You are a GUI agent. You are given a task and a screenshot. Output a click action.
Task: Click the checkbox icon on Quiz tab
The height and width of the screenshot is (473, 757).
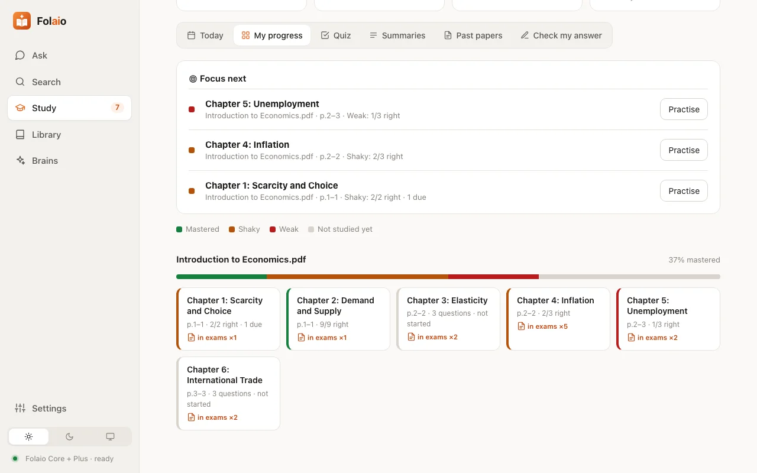(325, 35)
